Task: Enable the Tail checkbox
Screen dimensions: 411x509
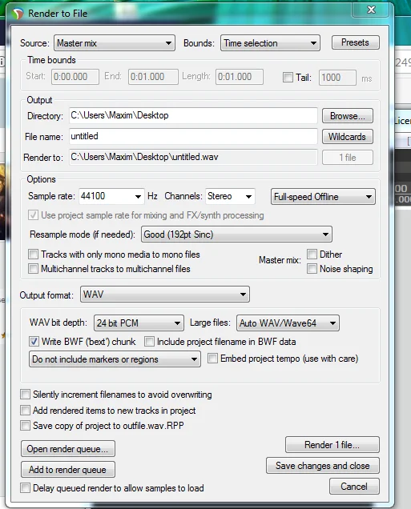Action: pyautogui.click(x=288, y=78)
